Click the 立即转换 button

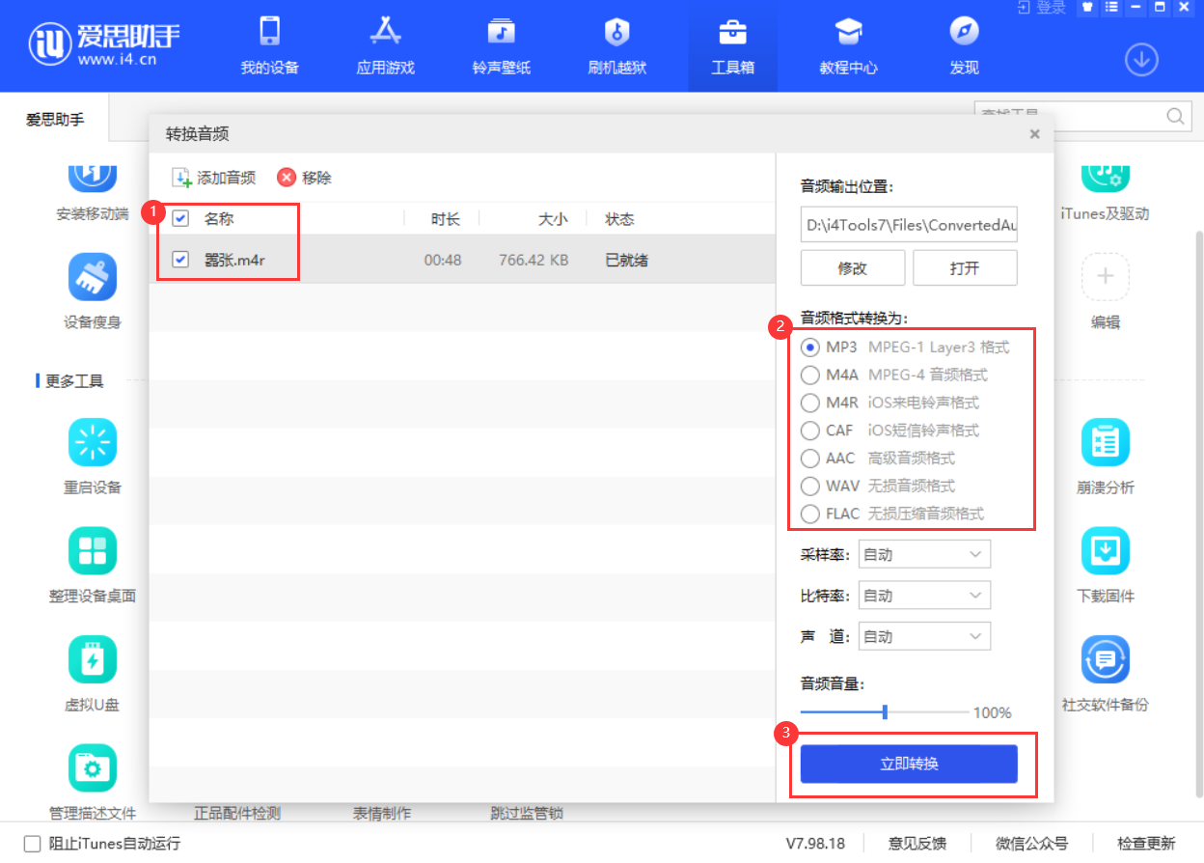pyautogui.click(x=910, y=763)
